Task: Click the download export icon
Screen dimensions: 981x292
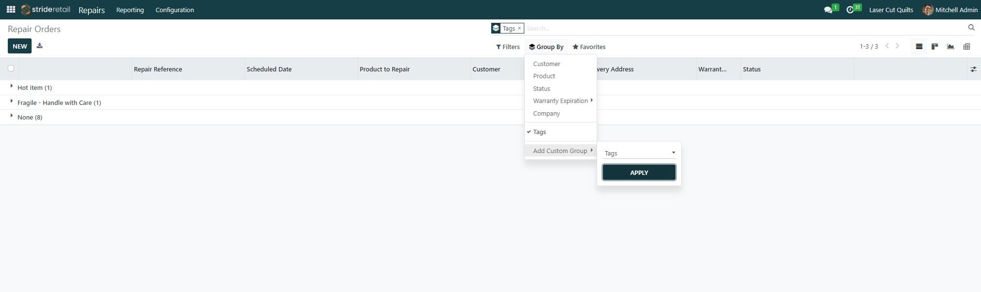Action: 40,46
